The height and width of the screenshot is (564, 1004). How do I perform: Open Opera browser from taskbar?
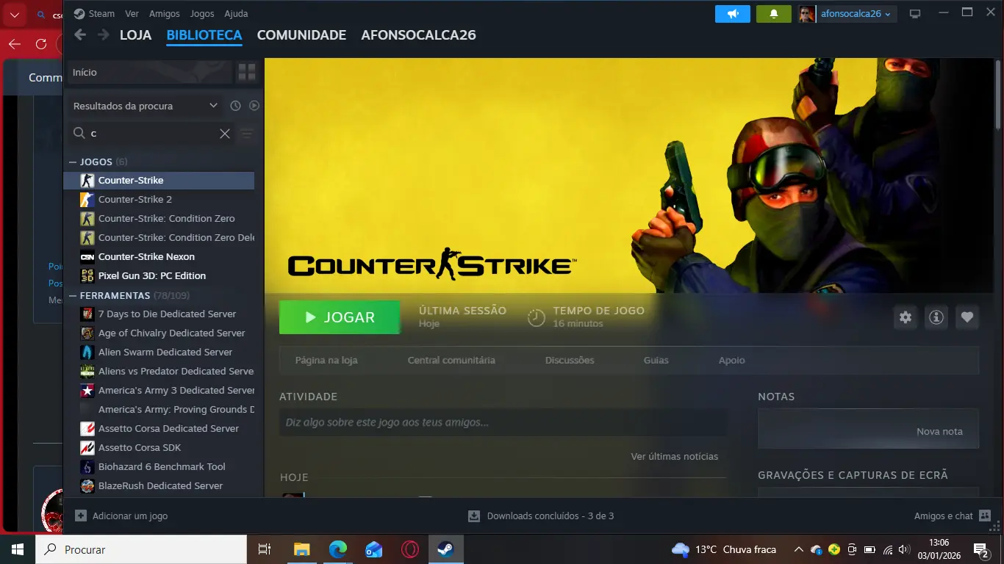[x=410, y=549]
